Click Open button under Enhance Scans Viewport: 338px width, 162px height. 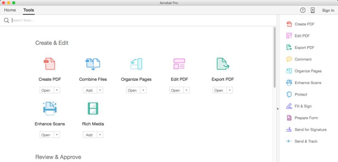(47, 135)
